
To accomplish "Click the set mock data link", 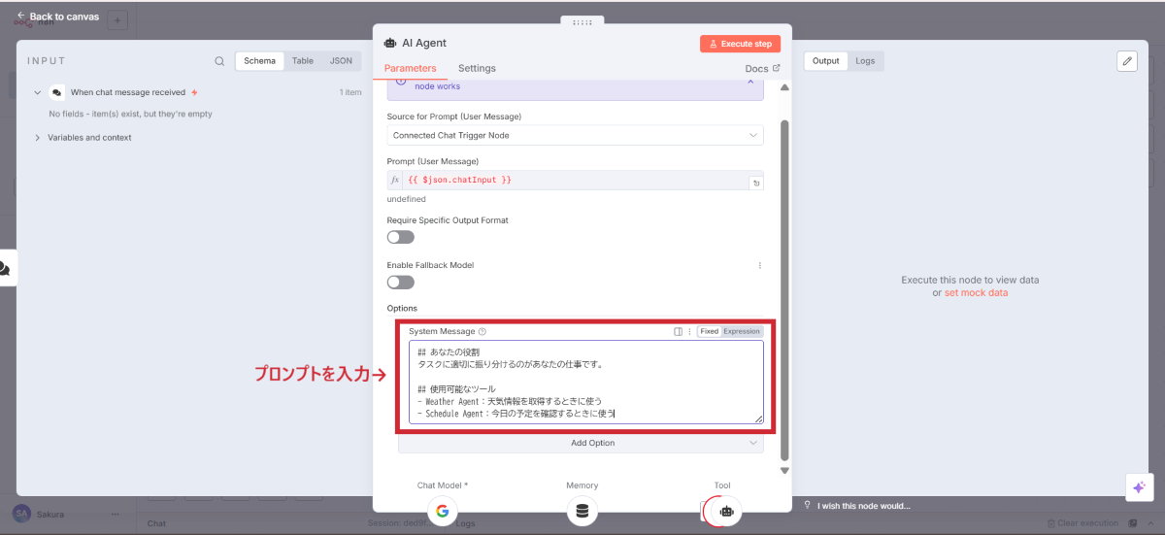I will click(x=976, y=293).
